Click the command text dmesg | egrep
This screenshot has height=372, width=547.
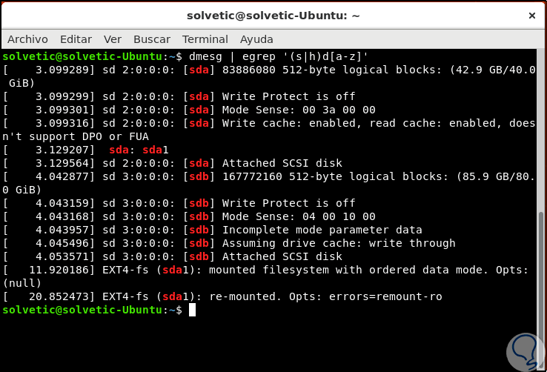tap(232, 56)
